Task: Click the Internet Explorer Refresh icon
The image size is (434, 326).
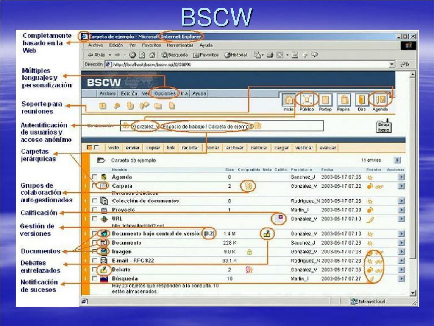Action: coord(142,55)
